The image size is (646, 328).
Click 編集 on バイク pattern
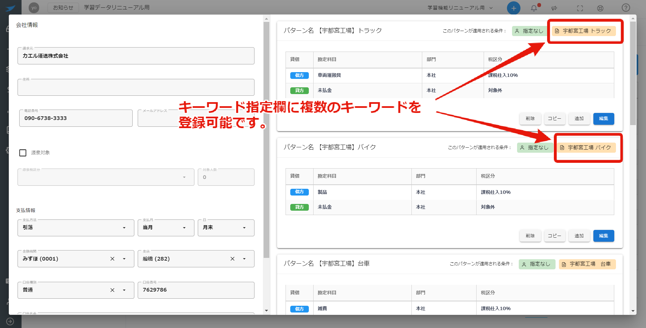pyautogui.click(x=603, y=236)
